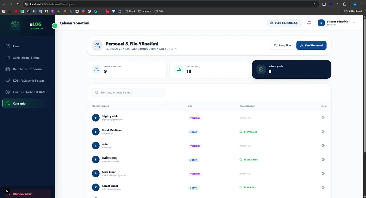Image resolution: width=366 pixels, height=198 pixels.
Task: Reload the page with browser refresh icon
Action: [18, 4]
